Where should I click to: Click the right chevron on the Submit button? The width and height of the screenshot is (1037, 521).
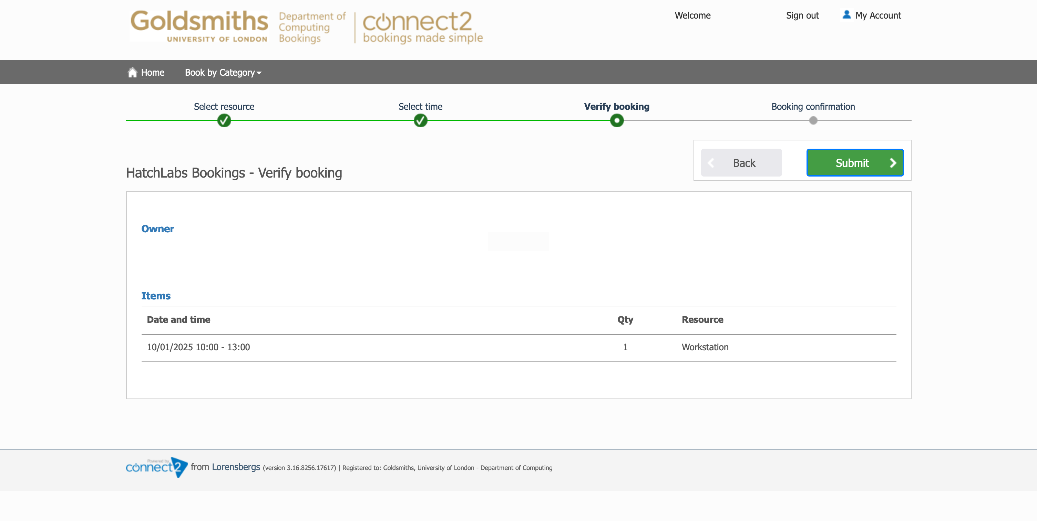pos(893,163)
